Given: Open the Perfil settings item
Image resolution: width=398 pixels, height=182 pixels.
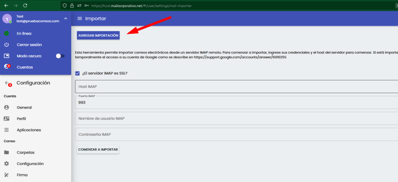Looking at the screenshot, I should tap(22, 119).
